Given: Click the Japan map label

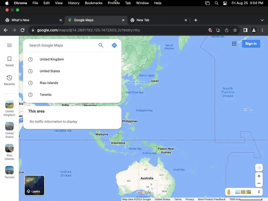Looking at the screenshot, I should (154, 81).
